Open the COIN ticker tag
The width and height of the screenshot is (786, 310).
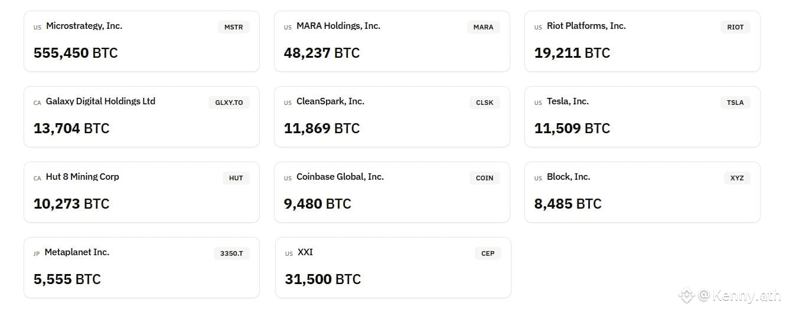pos(484,178)
